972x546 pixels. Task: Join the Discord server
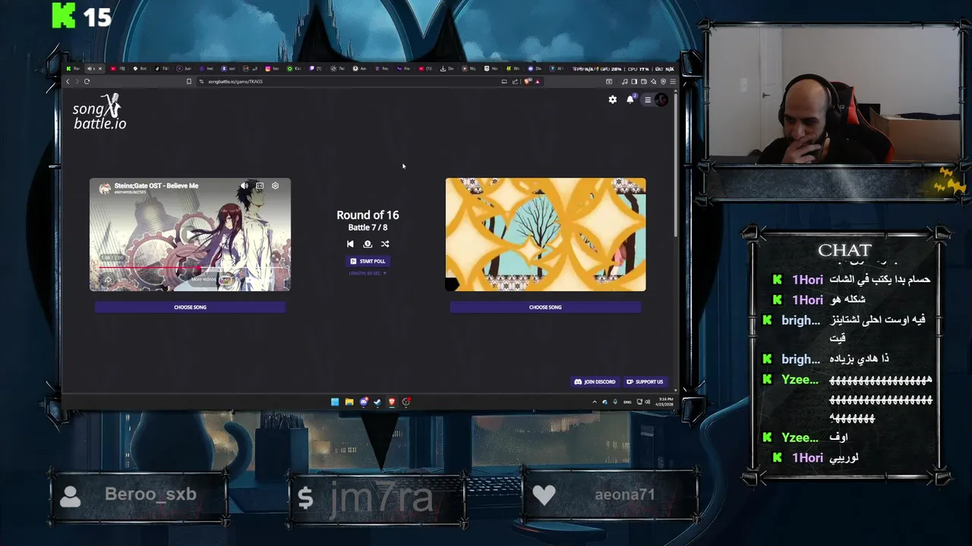(x=595, y=381)
